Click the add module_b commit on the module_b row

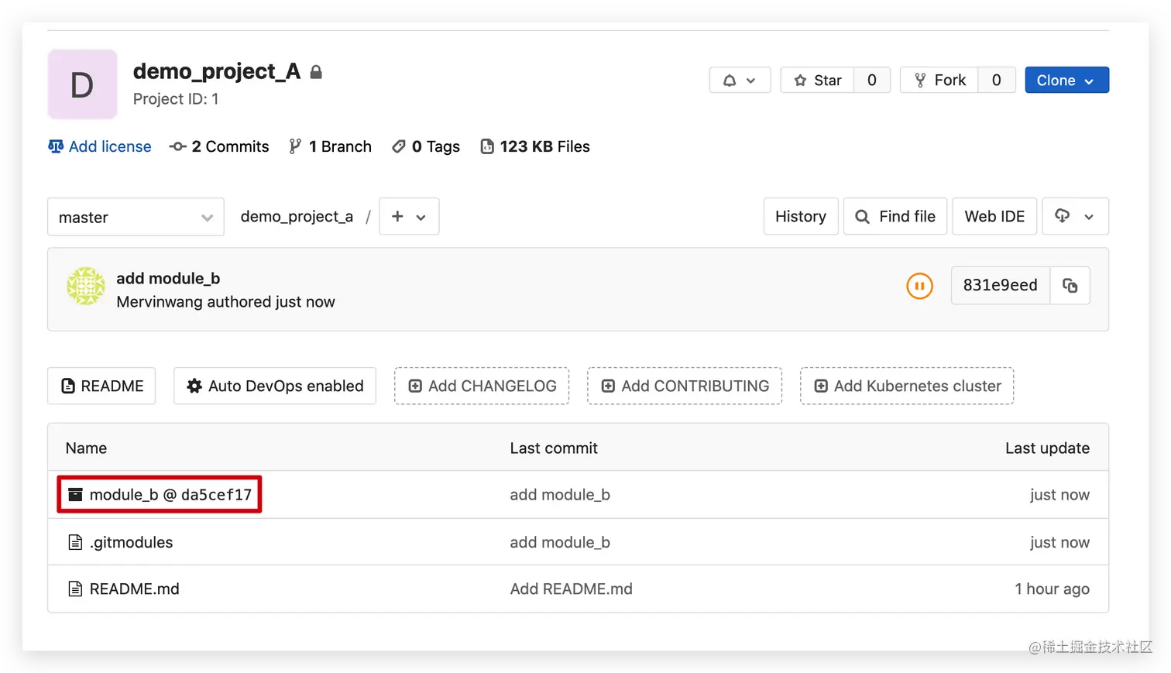click(560, 494)
